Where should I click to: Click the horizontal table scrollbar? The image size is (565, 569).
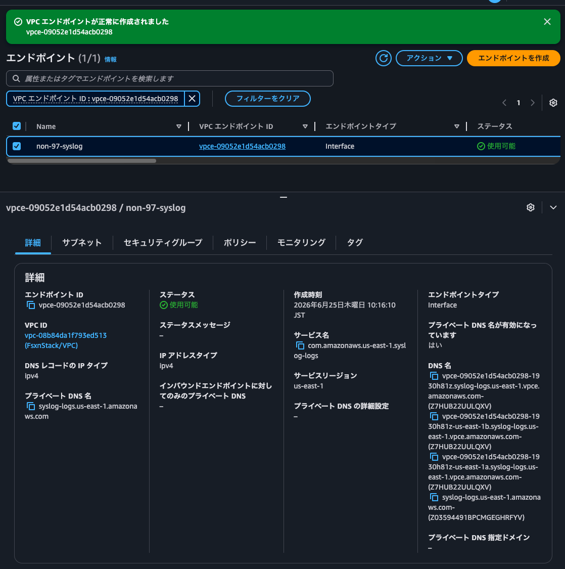coord(82,161)
